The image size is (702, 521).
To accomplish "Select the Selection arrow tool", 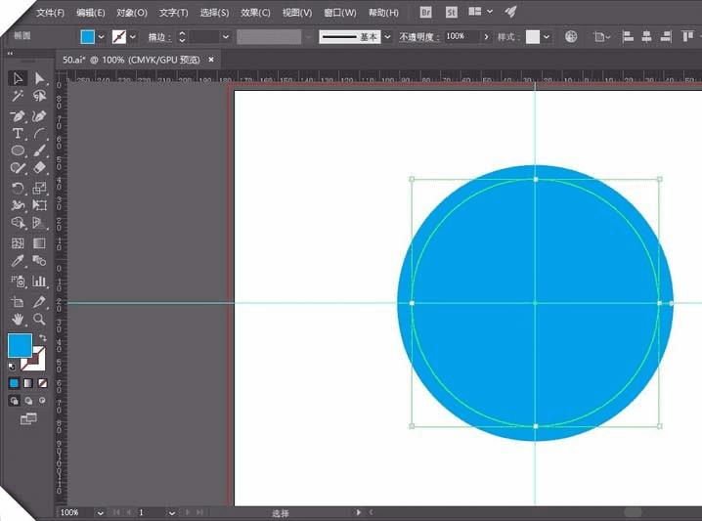I will pyautogui.click(x=18, y=78).
